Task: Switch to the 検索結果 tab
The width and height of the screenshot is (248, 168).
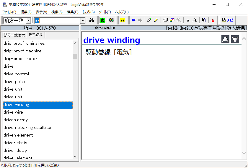Action: click(36, 35)
